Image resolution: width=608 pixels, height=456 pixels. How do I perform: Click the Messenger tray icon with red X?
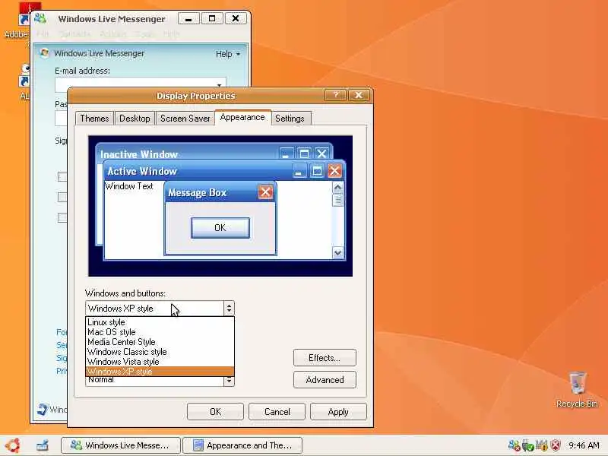(515, 445)
